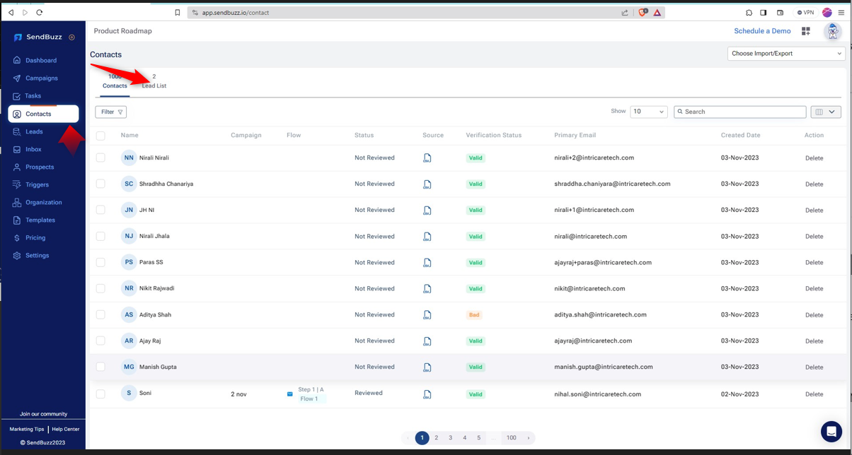Click the SendBuzz logo
The height and width of the screenshot is (455, 852).
(38, 37)
